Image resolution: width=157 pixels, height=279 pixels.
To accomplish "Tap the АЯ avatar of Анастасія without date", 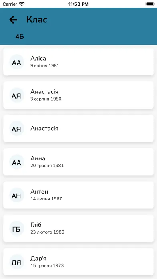I will pyautogui.click(x=16, y=128).
